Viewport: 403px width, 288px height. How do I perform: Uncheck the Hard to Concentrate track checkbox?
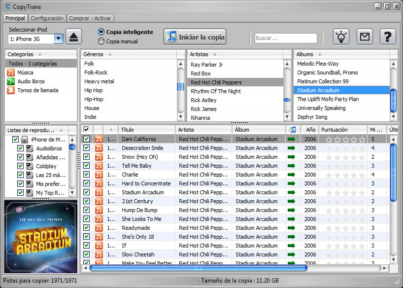point(86,183)
